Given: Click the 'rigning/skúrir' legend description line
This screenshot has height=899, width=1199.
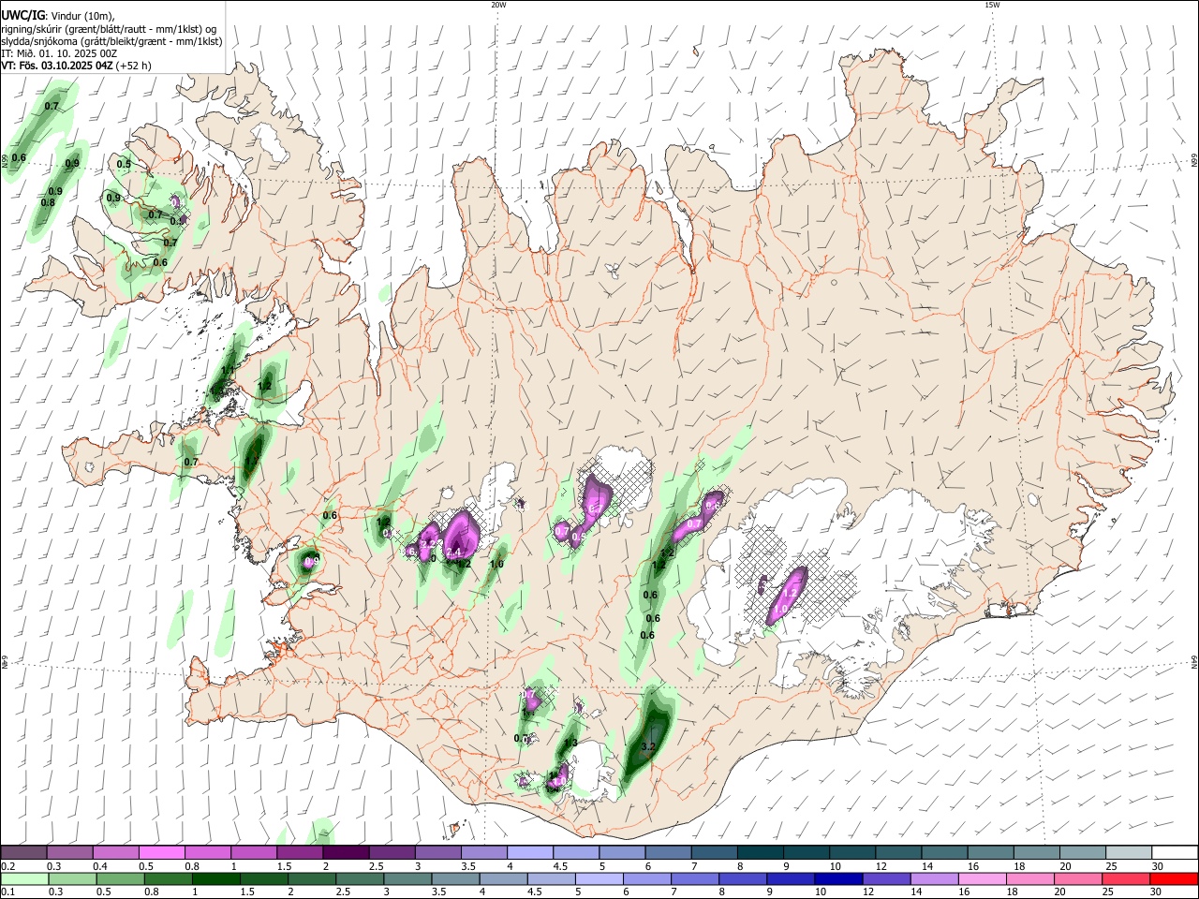Looking at the screenshot, I should pos(108,28).
